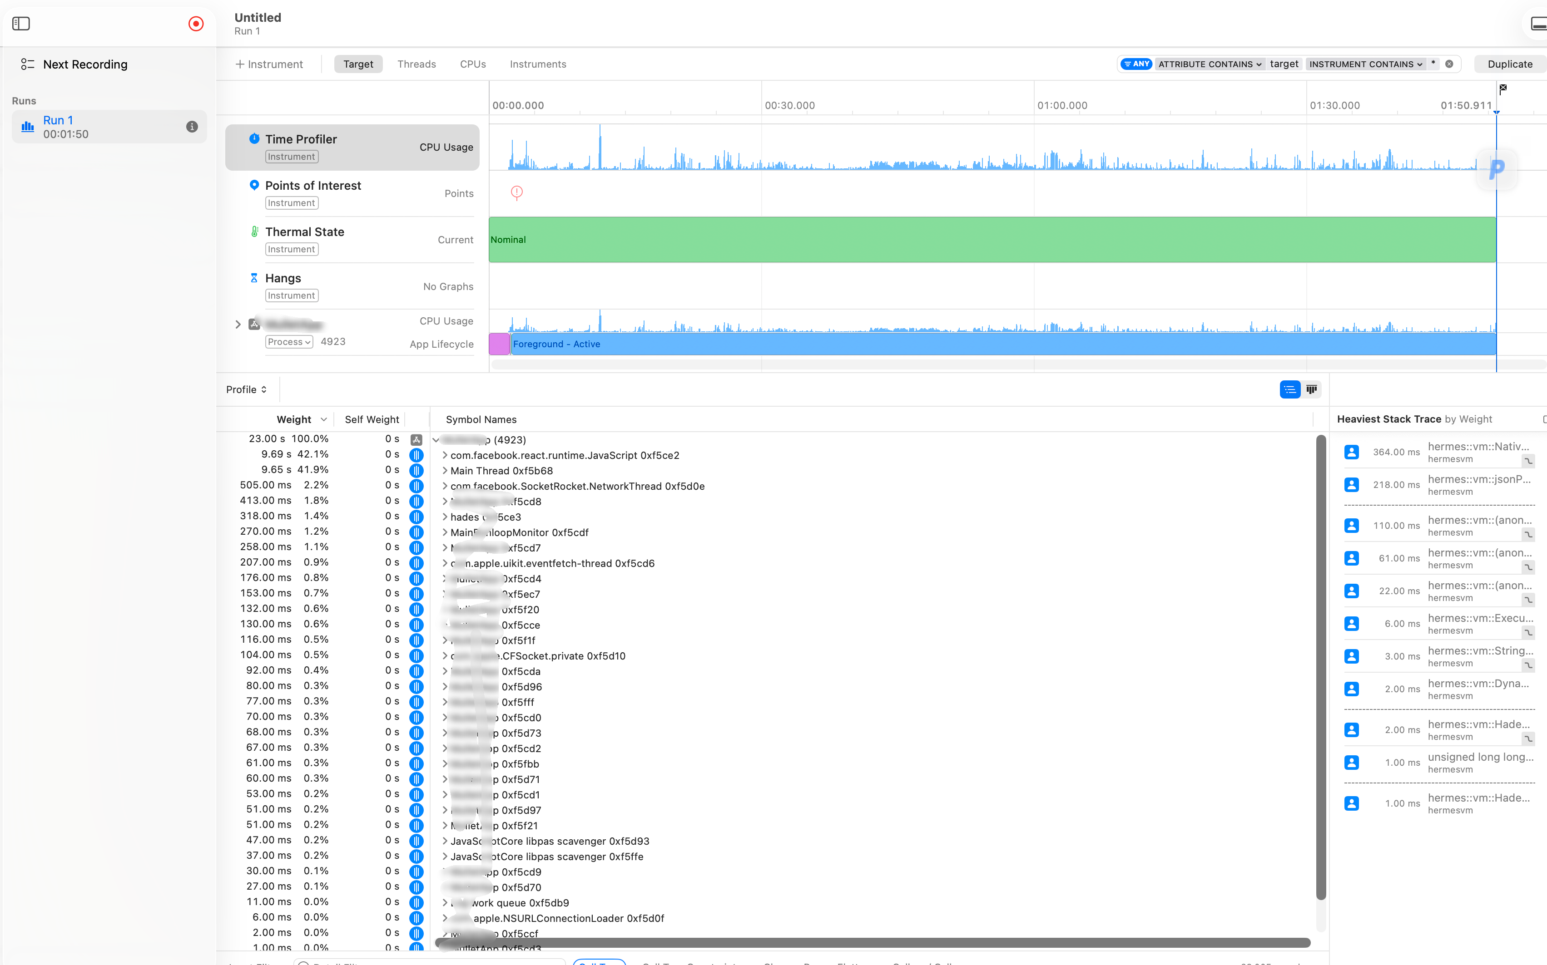
Task: Click user icon beside 61.00 ms stack frame
Action: [1352, 558]
